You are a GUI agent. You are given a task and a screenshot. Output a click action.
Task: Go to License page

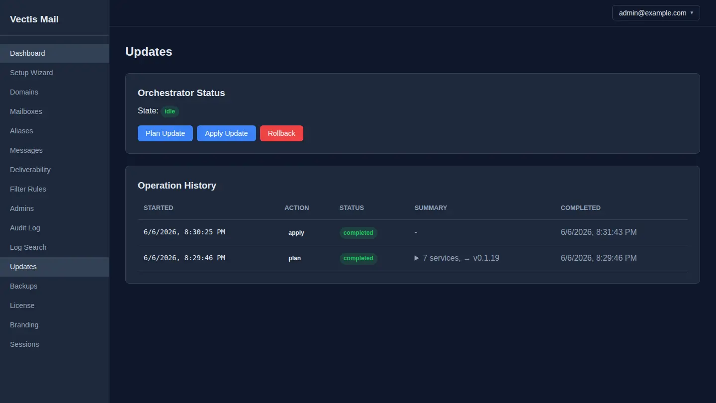click(x=54, y=305)
